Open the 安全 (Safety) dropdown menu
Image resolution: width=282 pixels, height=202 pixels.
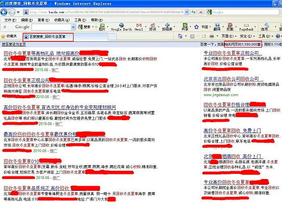[x=246, y=36]
